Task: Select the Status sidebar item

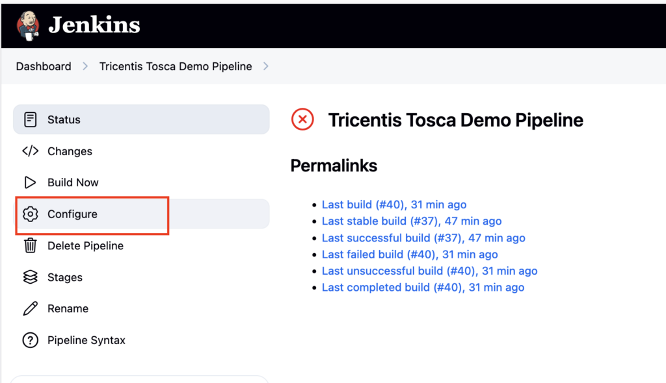Action: tap(141, 119)
